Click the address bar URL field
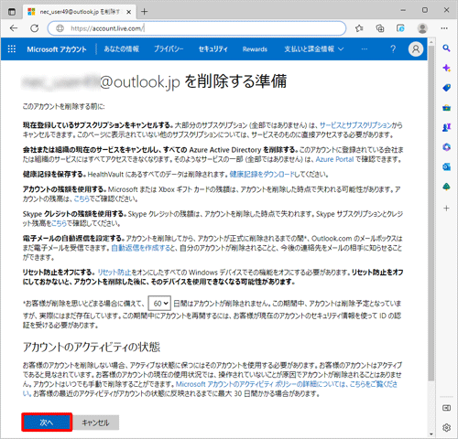 click(x=197, y=28)
